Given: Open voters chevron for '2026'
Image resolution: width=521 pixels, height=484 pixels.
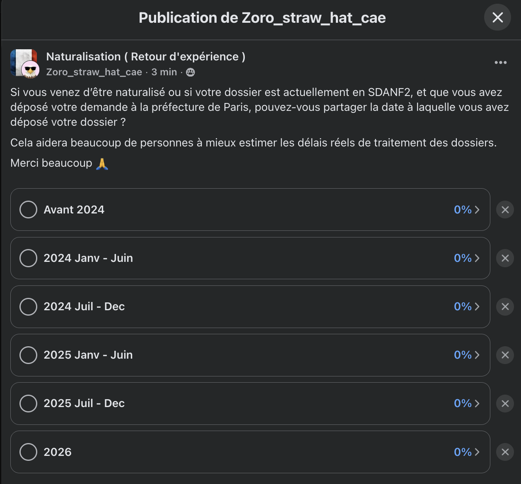Looking at the screenshot, I should click(477, 452).
